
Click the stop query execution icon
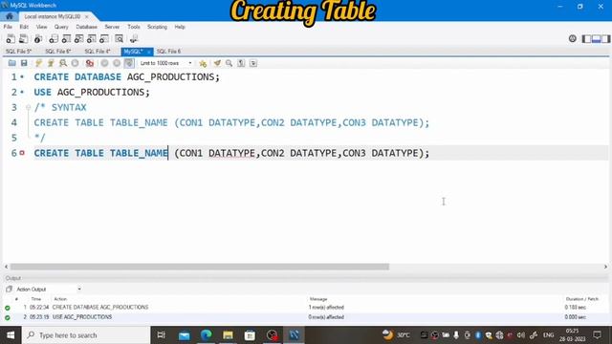(75, 63)
